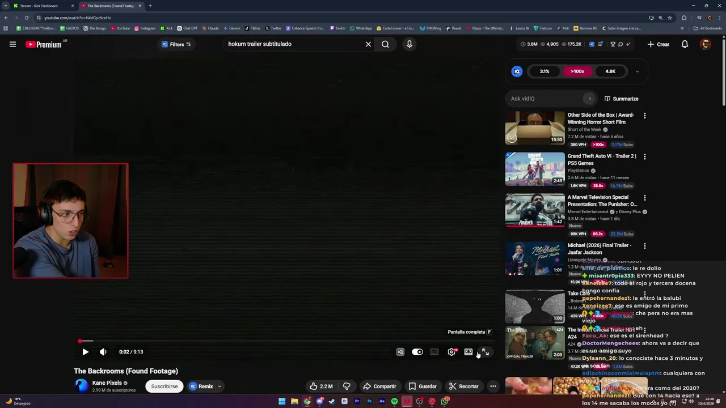Open options menu for Grand Theft Auto VI trailer
This screenshot has height=408, width=726.
pyautogui.click(x=644, y=156)
